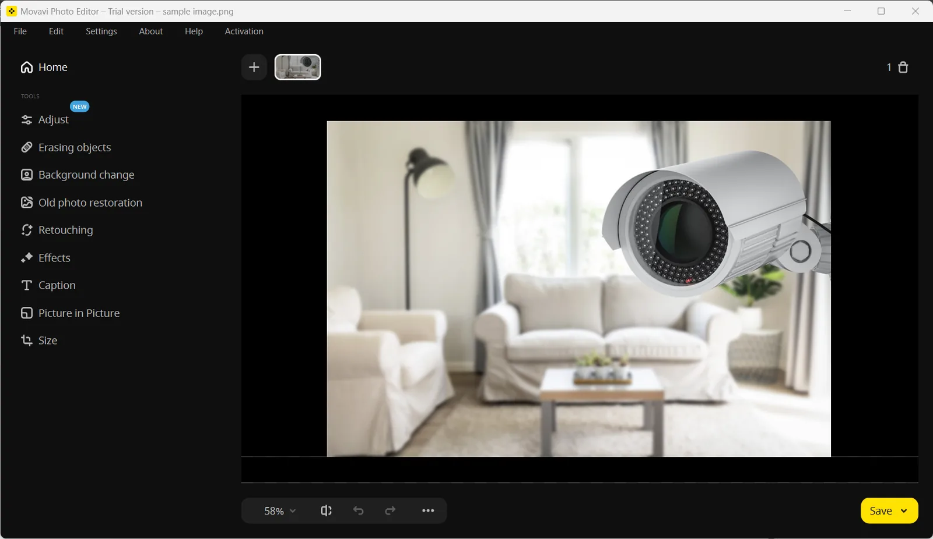This screenshot has width=933, height=539.
Task: Open the About menu
Action: point(151,31)
